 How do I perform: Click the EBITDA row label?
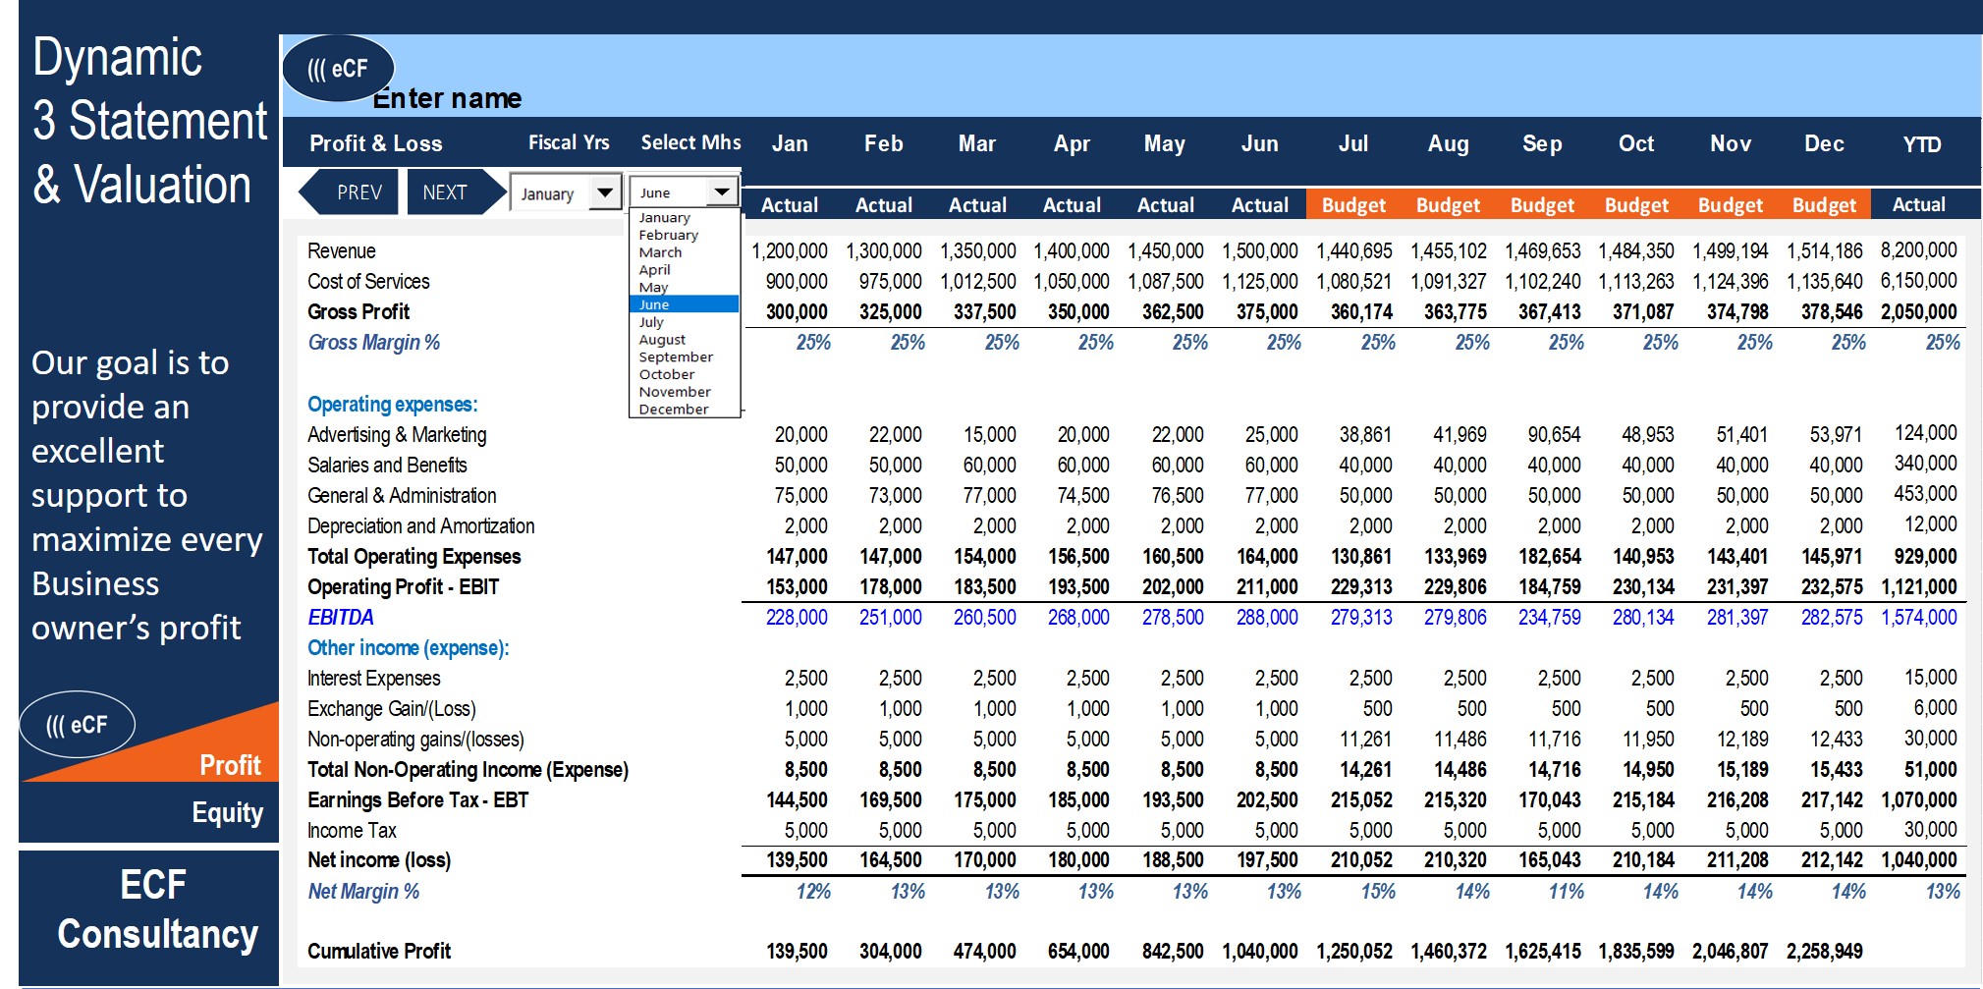point(340,618)
